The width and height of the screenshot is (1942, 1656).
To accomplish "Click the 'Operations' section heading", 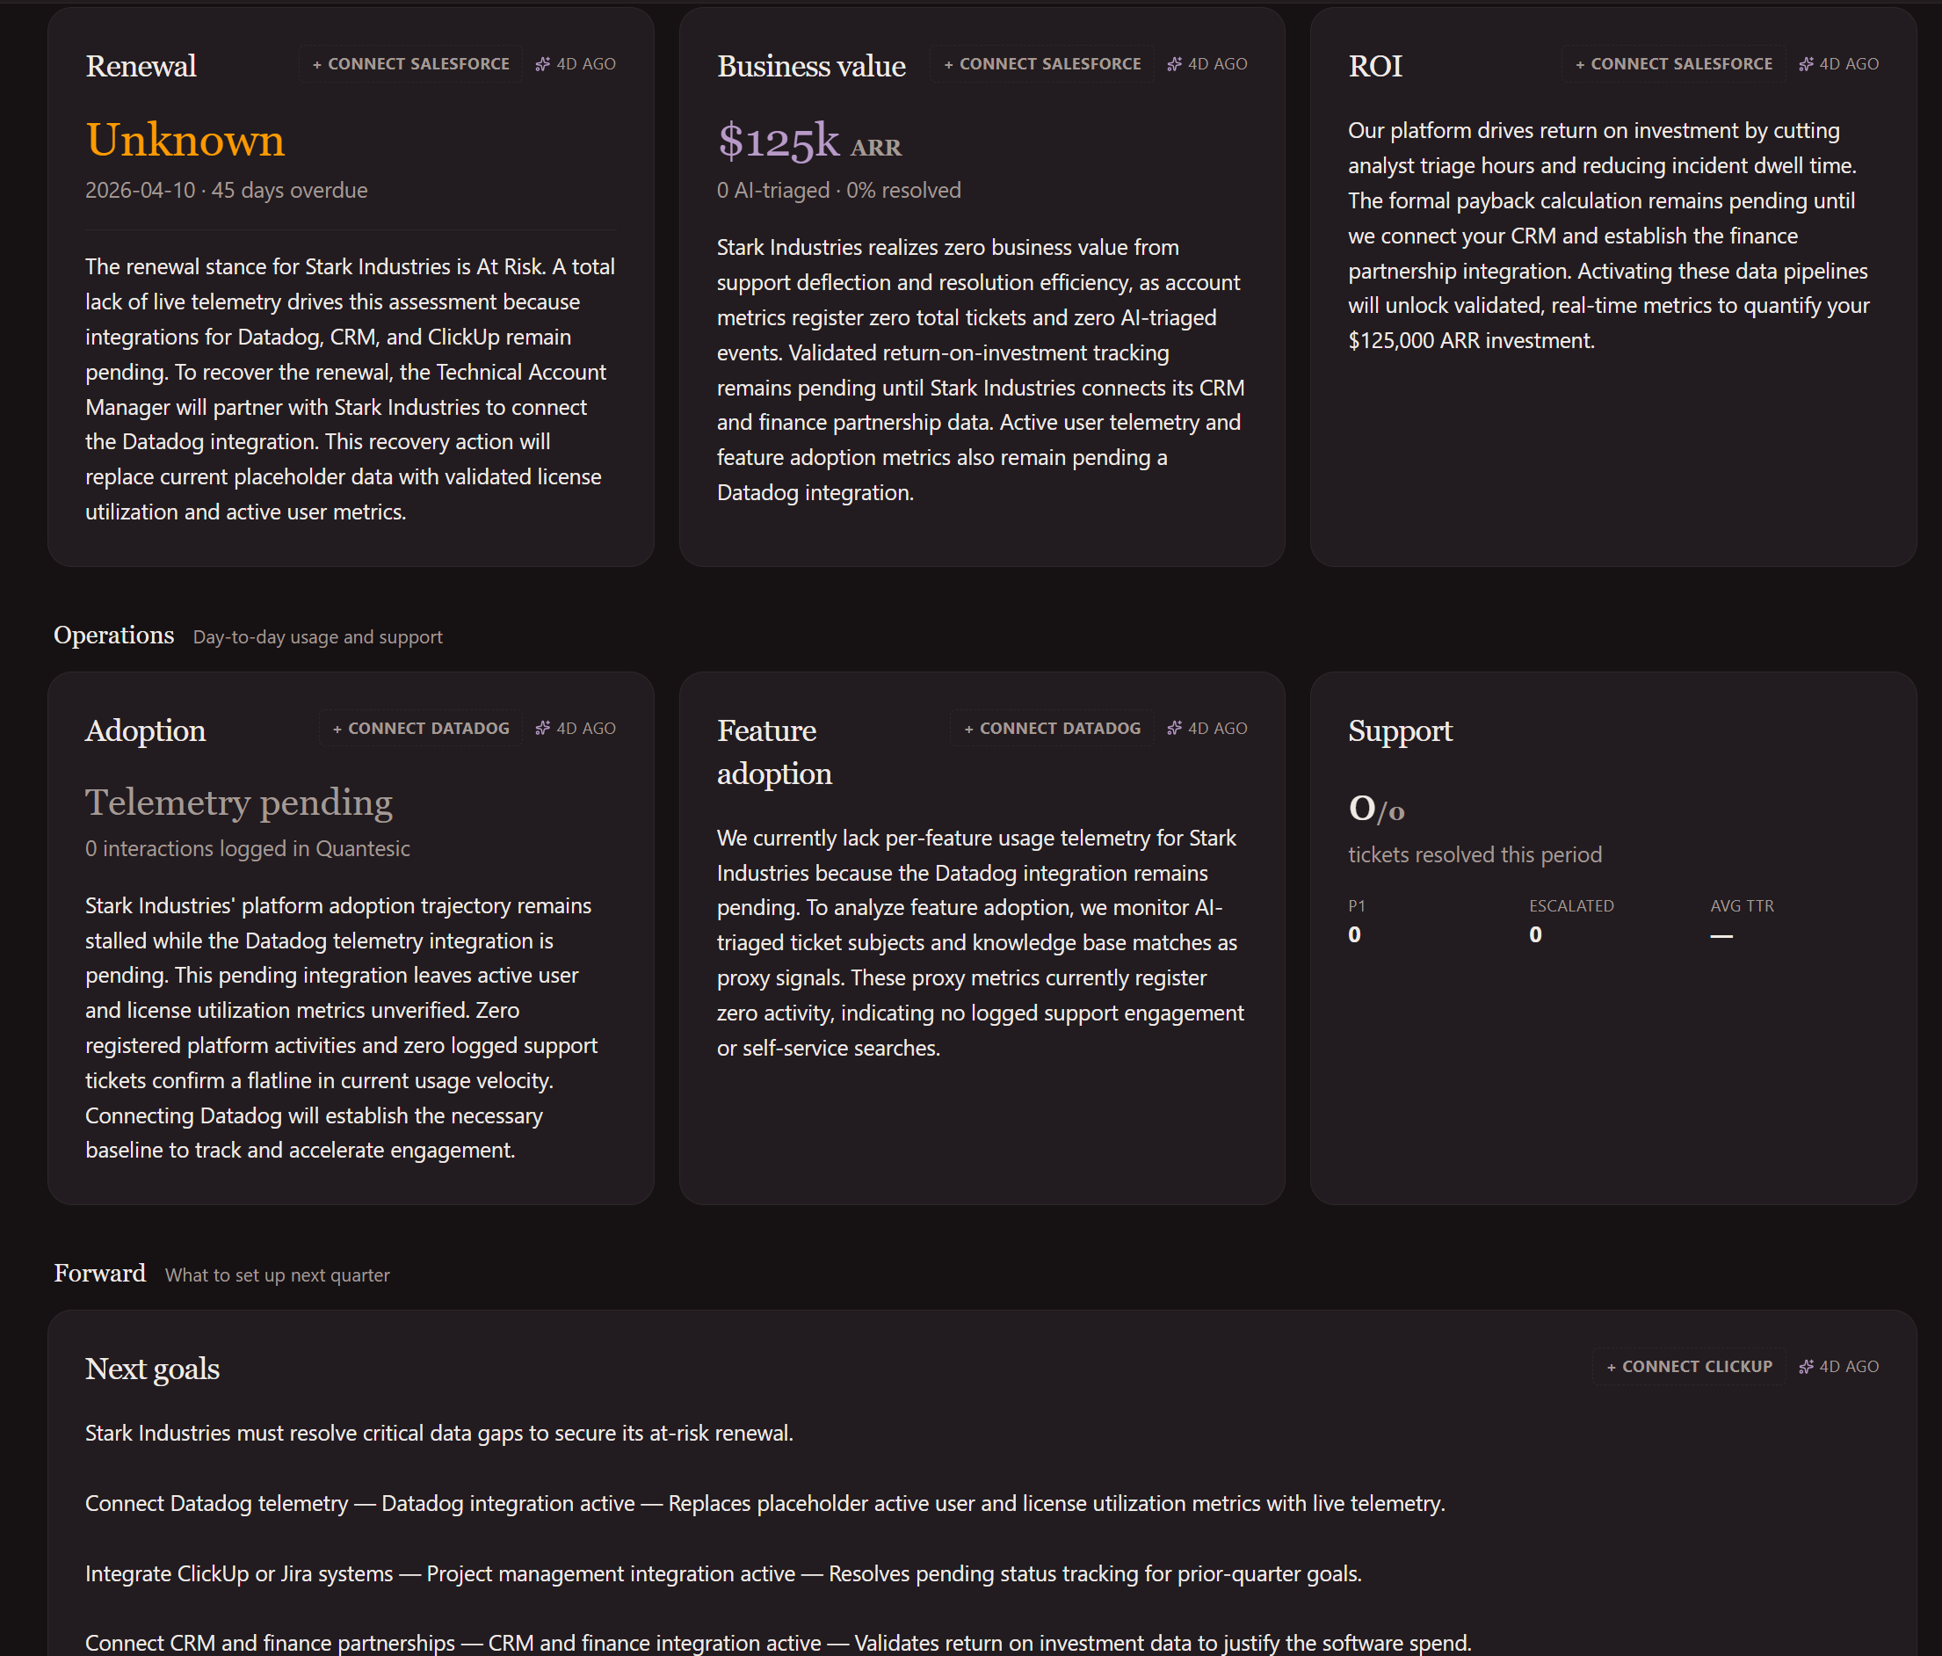I will pyautogui.click(x=113, y=635).
